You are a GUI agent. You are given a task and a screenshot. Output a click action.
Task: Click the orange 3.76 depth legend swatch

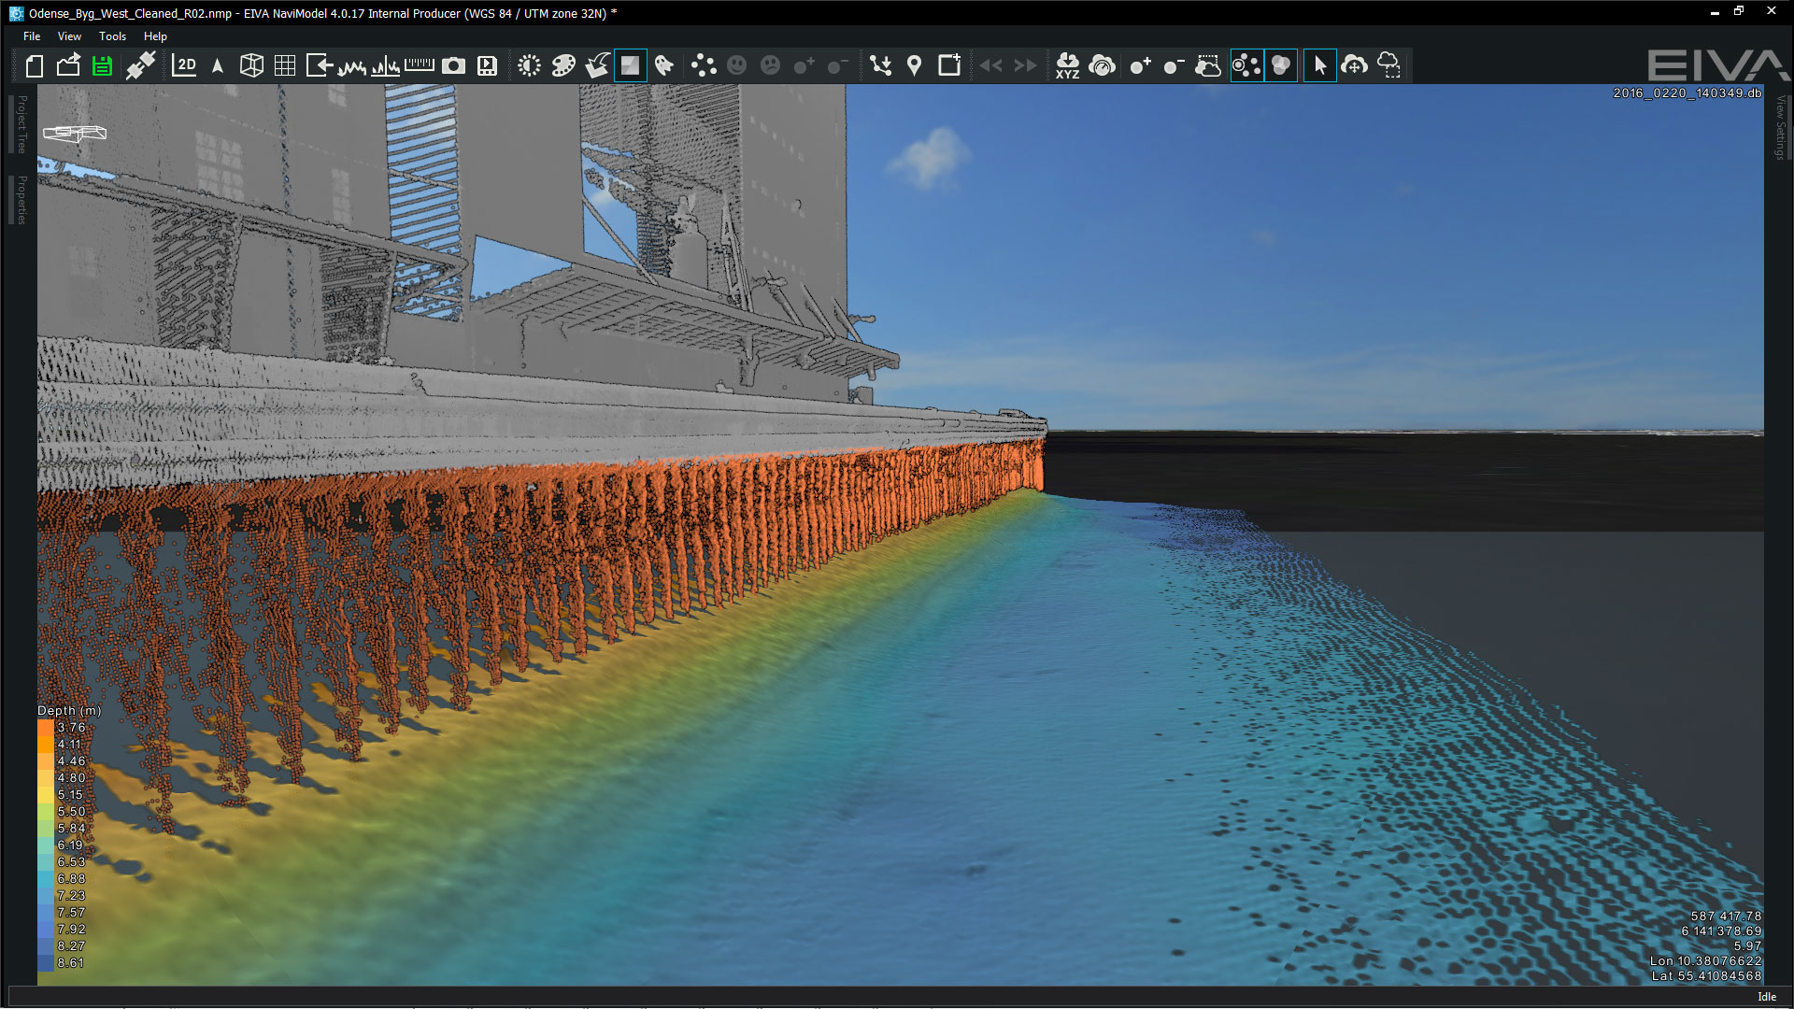(46, 728)
